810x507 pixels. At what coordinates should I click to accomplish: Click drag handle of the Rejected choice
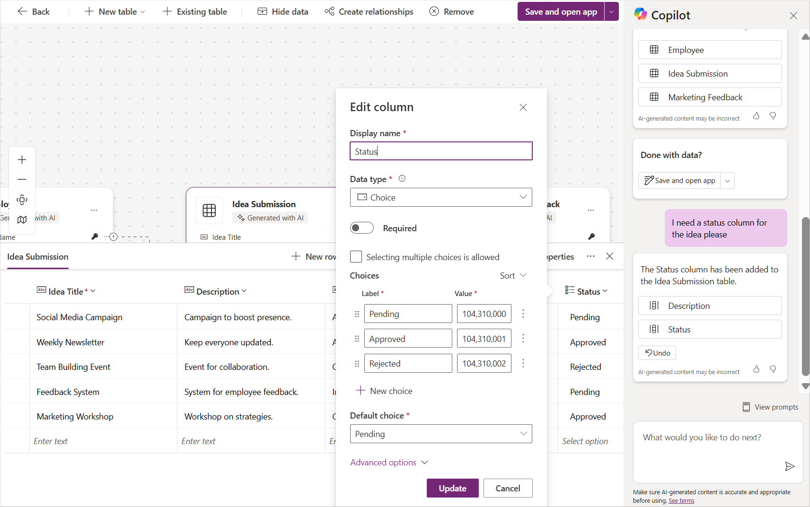(x=357, y=364)
